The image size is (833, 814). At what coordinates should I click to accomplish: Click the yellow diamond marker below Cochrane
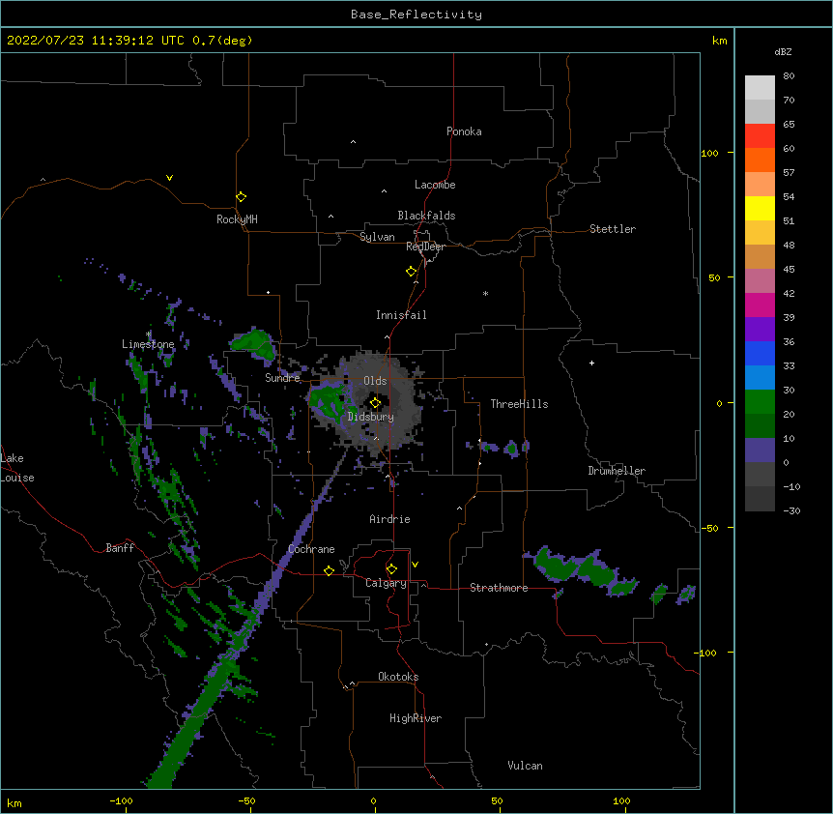[x=329, y=570]
